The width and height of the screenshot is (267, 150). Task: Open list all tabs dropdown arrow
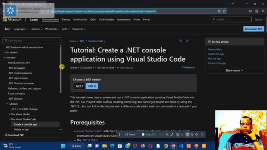(233, 4)
